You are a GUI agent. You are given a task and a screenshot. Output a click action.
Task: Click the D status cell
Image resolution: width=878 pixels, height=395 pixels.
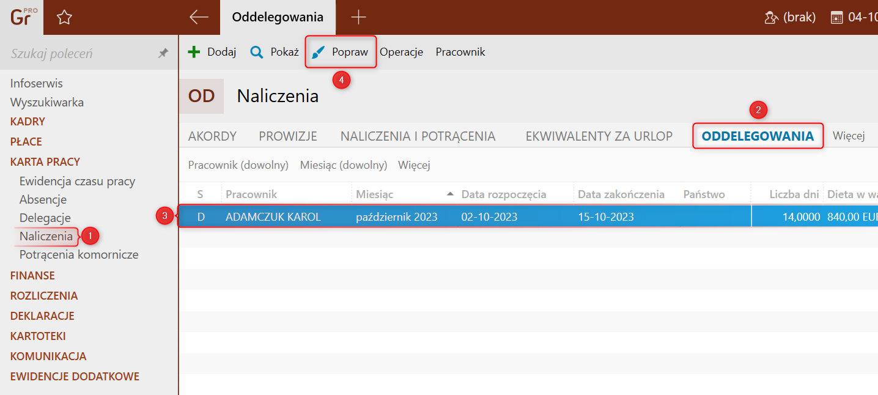point(201,217)
